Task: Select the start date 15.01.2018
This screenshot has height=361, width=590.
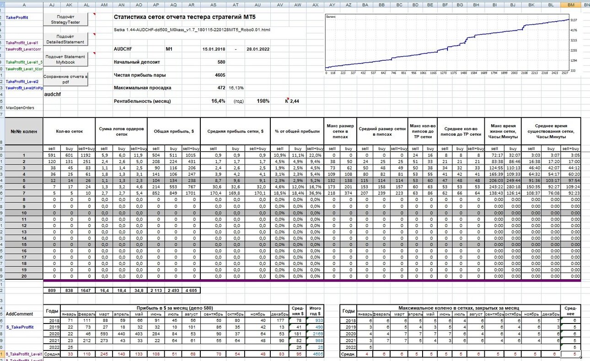Action: click(214, 49)
